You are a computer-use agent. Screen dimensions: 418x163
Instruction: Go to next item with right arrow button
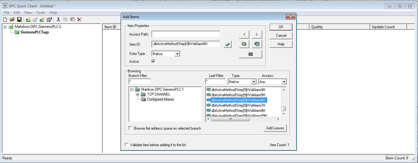257,34
